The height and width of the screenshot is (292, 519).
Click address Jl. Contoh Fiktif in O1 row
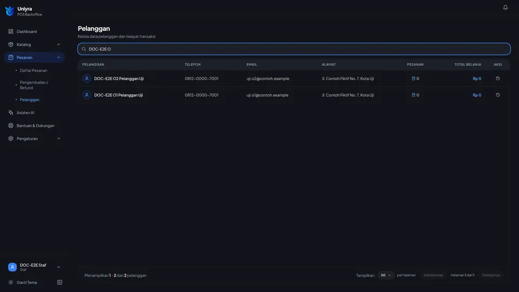coord(348,95)
